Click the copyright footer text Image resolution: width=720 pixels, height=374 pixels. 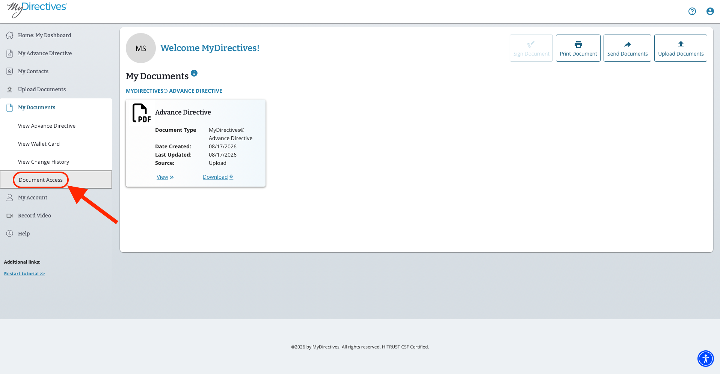click(x=360, y=347)
